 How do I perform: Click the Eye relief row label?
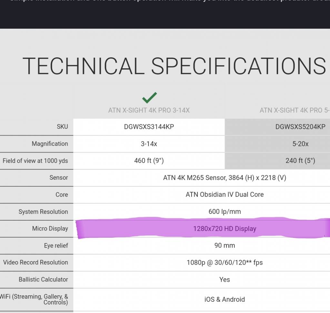(56, 245)
